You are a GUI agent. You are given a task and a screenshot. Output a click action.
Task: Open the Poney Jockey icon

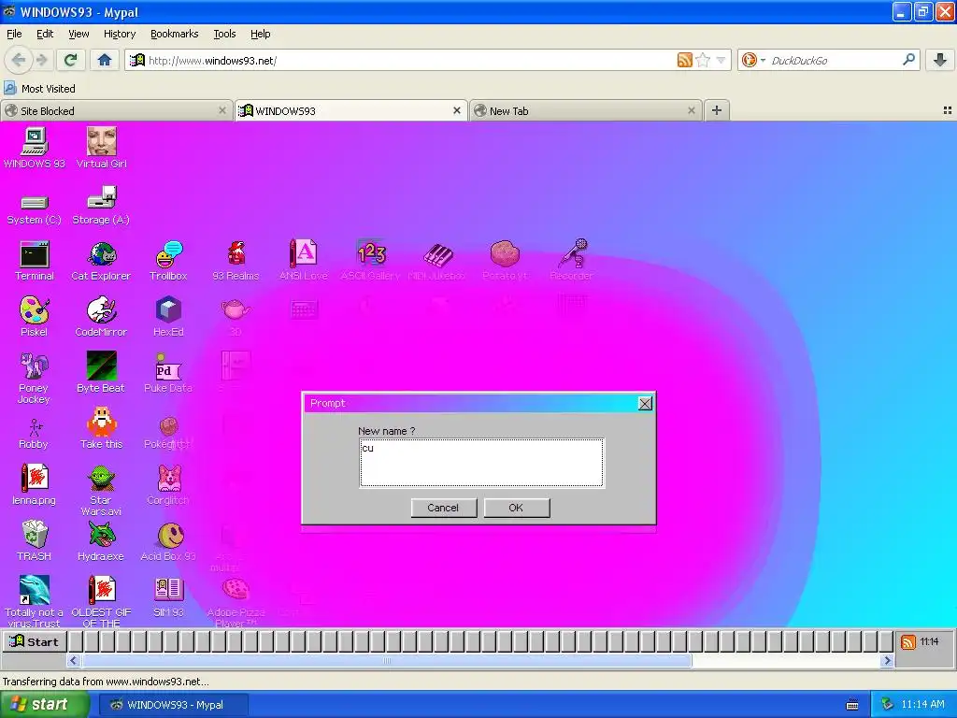35,378
